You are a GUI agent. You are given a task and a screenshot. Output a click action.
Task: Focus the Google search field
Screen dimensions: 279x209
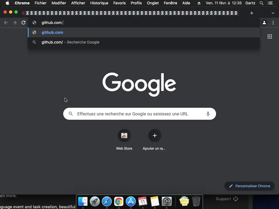click(140, 114)
